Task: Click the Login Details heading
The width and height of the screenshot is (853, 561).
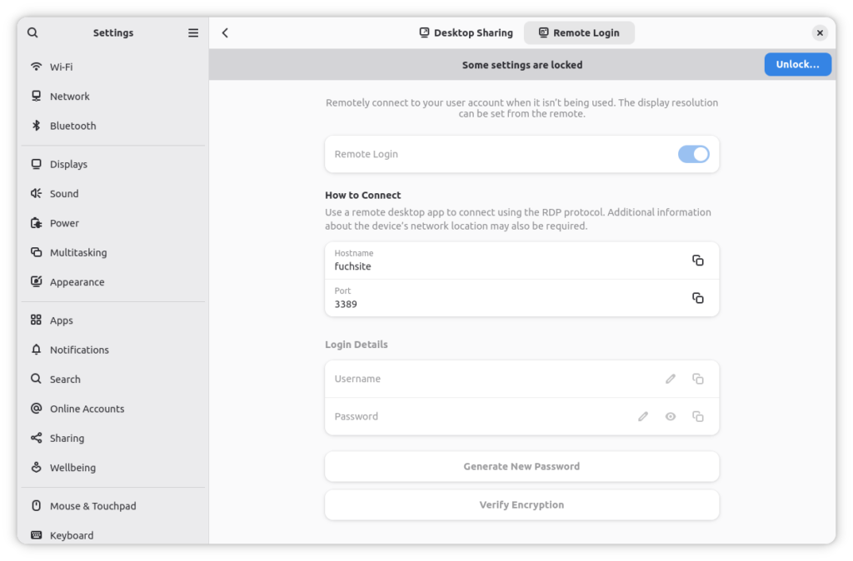Action: pos(357,345)
